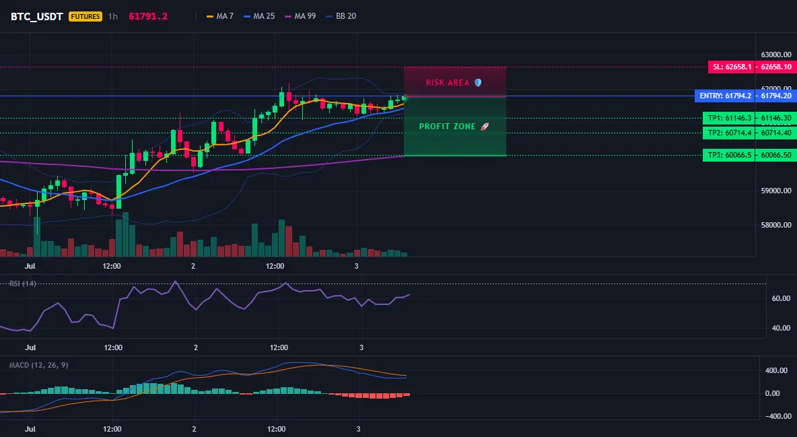Click the 400.00 MACD axis value
This screenshot has width=797, height=437.
click(x=776, y=370)
